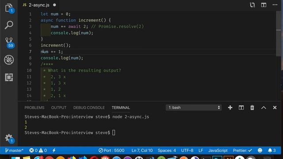Click on 'num += 1;' on line 7
Viewport: 283px width, 159px height.
52,52
